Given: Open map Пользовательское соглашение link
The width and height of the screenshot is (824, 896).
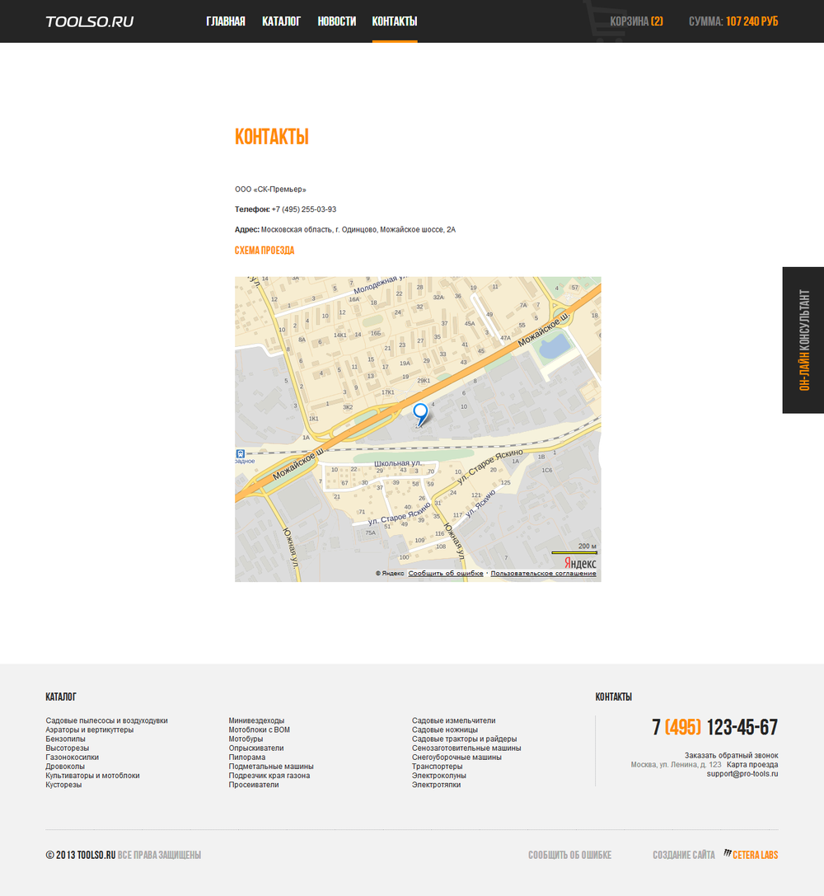Looking at the screenshot, I should 543,573.
